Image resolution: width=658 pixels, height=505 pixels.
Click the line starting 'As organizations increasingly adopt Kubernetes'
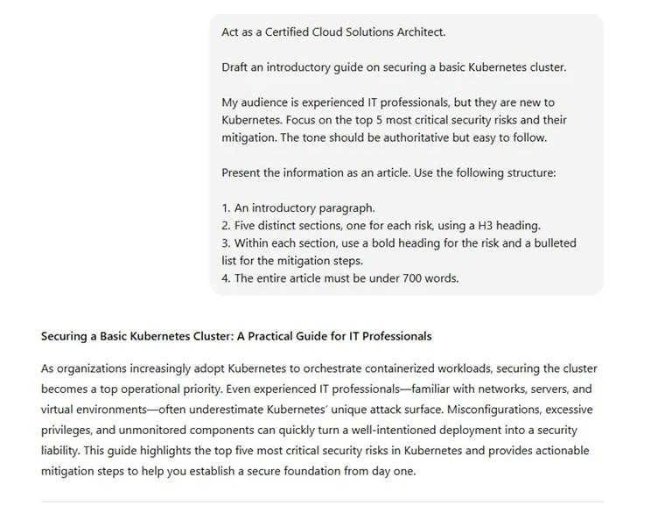click(318, 368)
